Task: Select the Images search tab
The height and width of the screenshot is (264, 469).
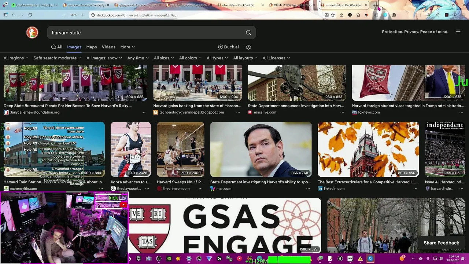Action: (74, 47)
